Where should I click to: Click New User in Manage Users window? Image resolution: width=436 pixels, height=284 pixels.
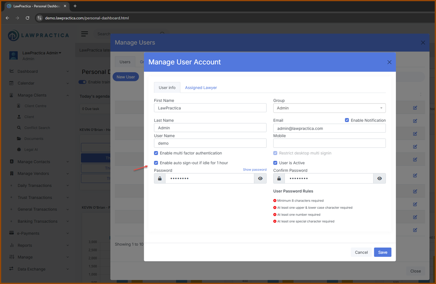click(x=126, y=77)
